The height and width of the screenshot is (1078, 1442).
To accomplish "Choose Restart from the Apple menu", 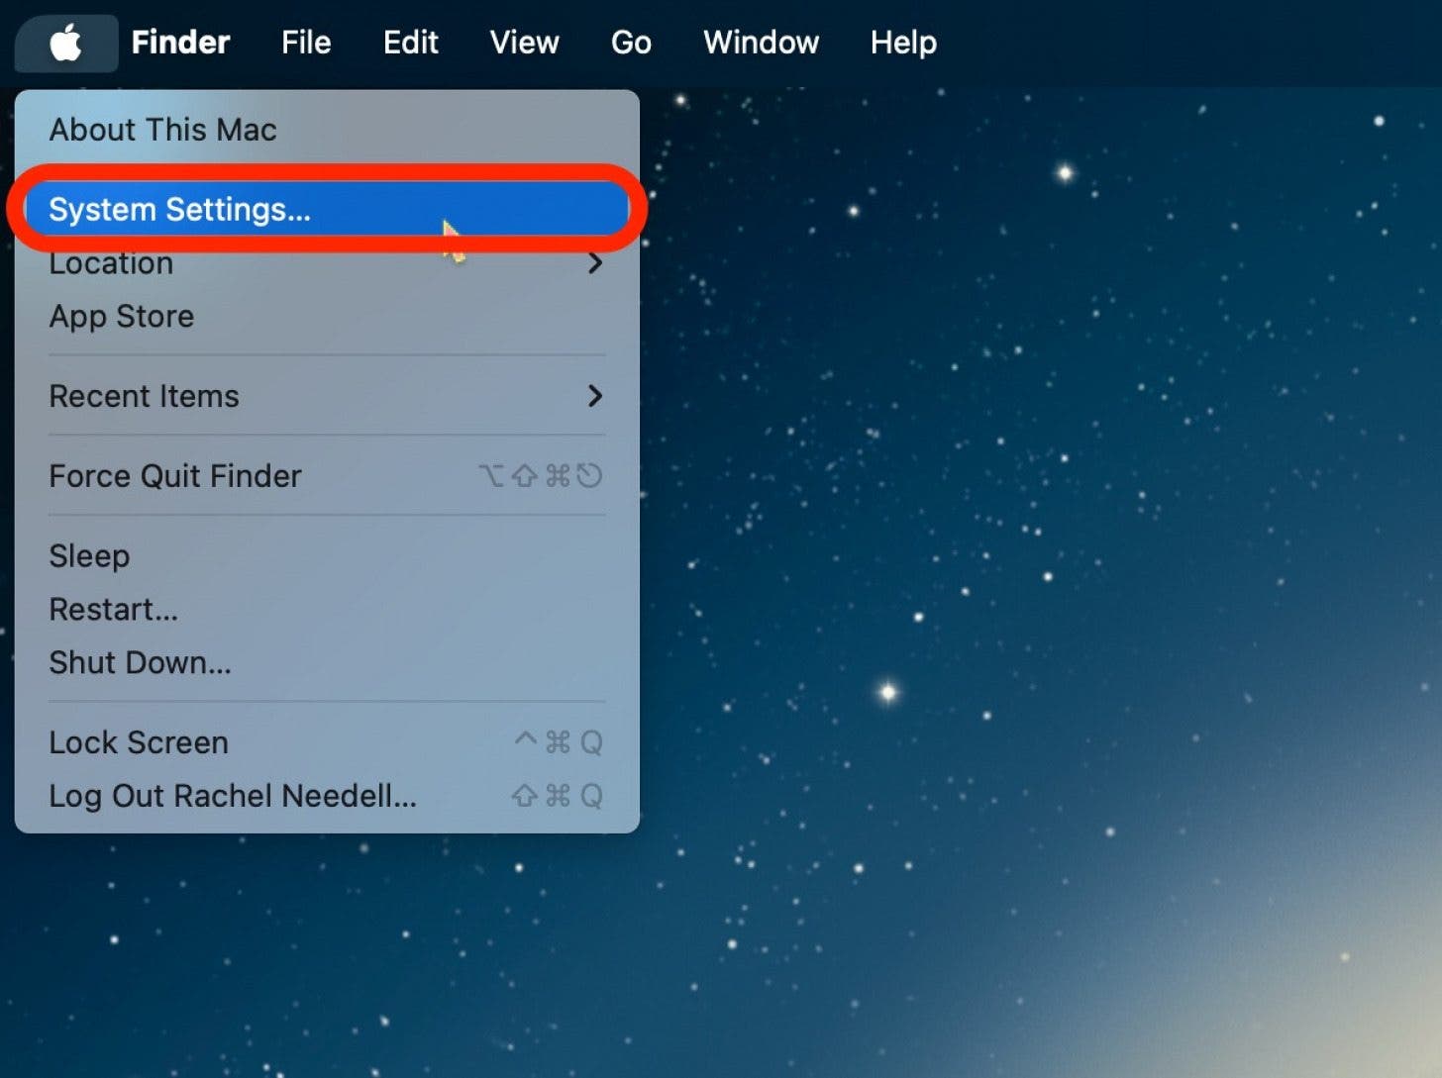I will [113, 609].
